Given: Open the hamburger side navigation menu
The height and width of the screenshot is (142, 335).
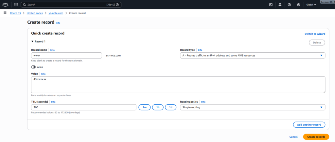Looking at the screenshot, I should click(5, 13).
